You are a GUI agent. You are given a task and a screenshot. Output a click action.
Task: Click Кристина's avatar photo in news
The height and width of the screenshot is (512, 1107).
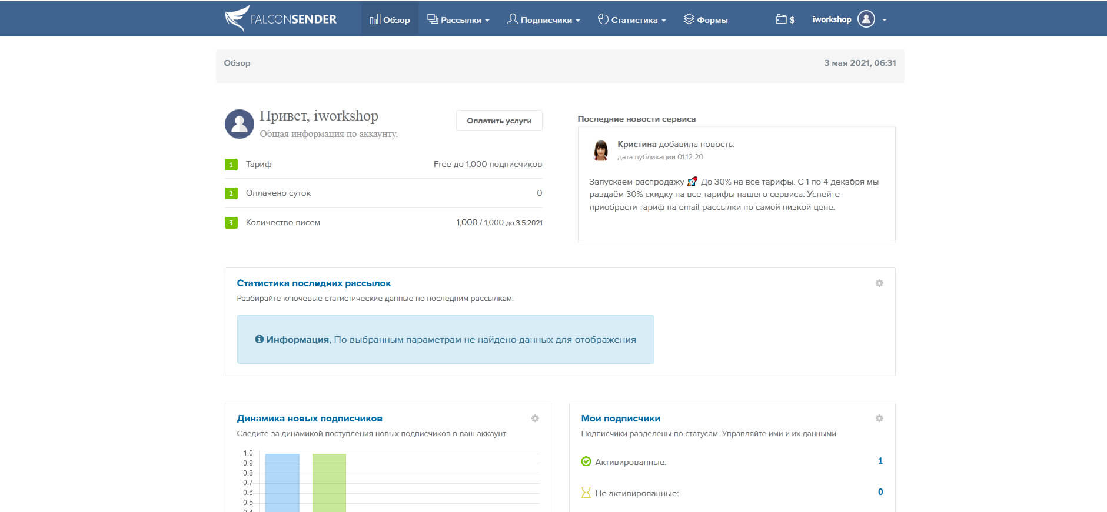pos(600,150)
